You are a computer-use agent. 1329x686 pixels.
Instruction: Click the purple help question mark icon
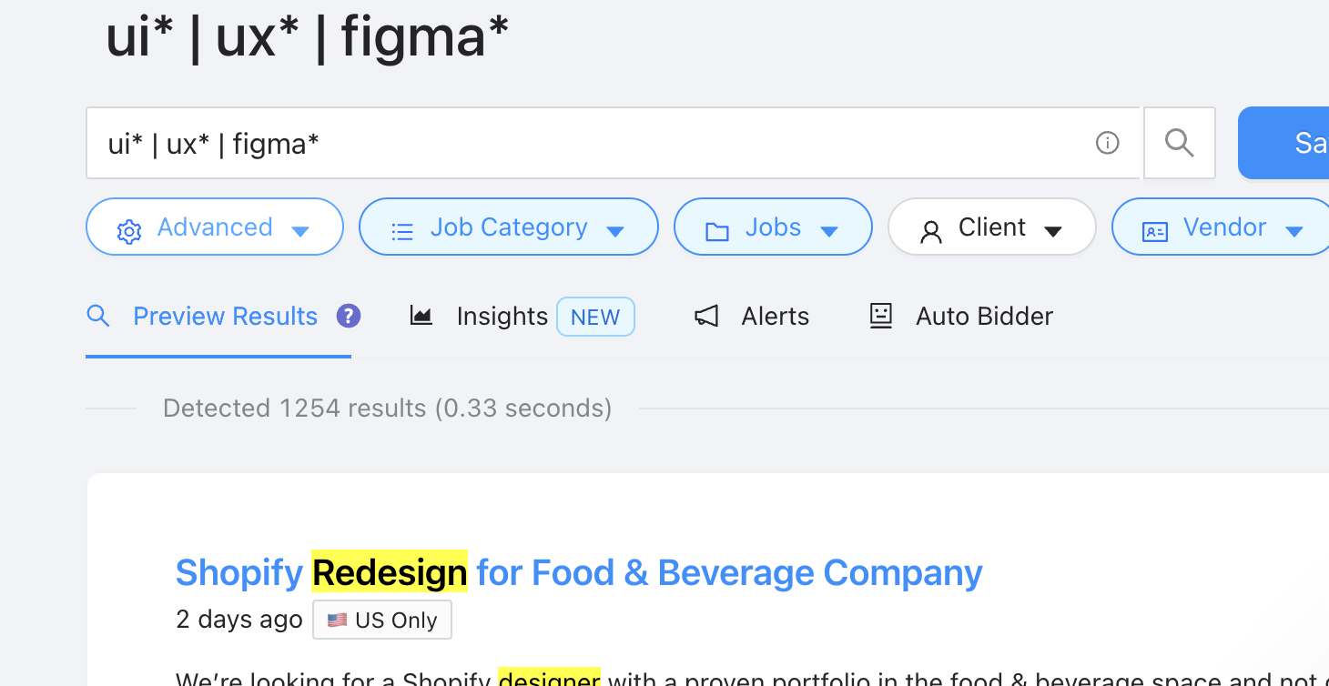click(x=349, y=316)
